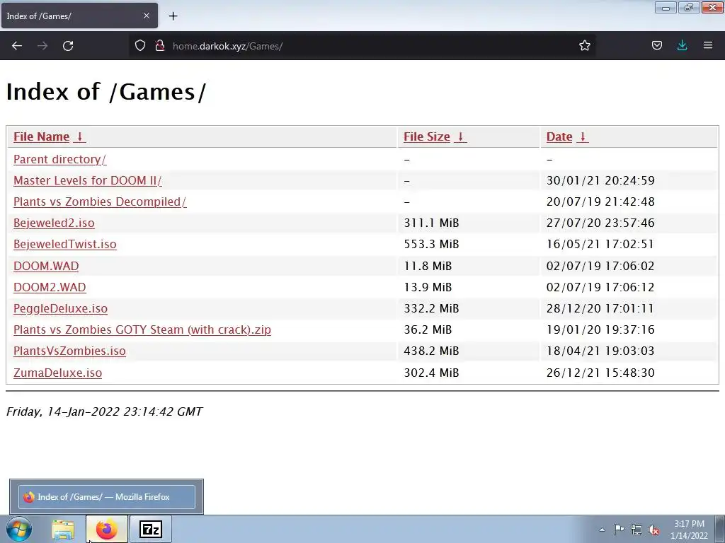Click the 332.2 MiB size cell

pos(431,308)
